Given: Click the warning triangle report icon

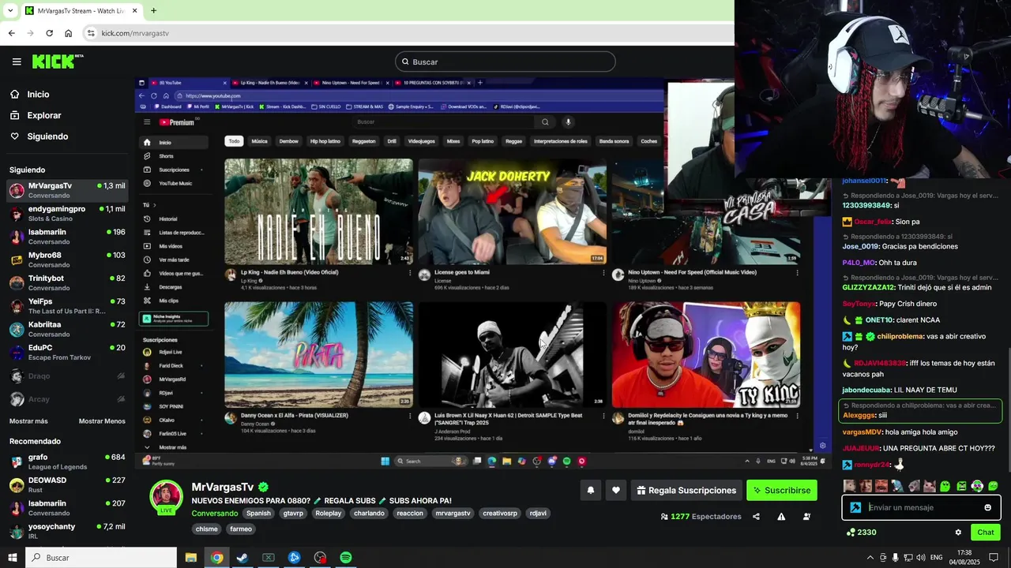Looking at the screenshot, I should 781,517.
